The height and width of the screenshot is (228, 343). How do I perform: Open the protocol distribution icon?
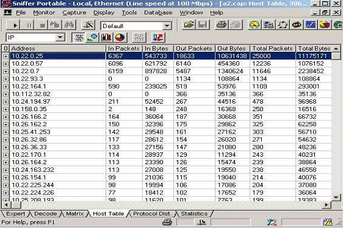[x=325, y=25]
